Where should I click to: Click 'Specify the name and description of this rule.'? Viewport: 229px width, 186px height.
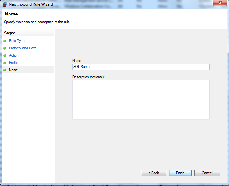pyautogui.click(x=37, y=22)
